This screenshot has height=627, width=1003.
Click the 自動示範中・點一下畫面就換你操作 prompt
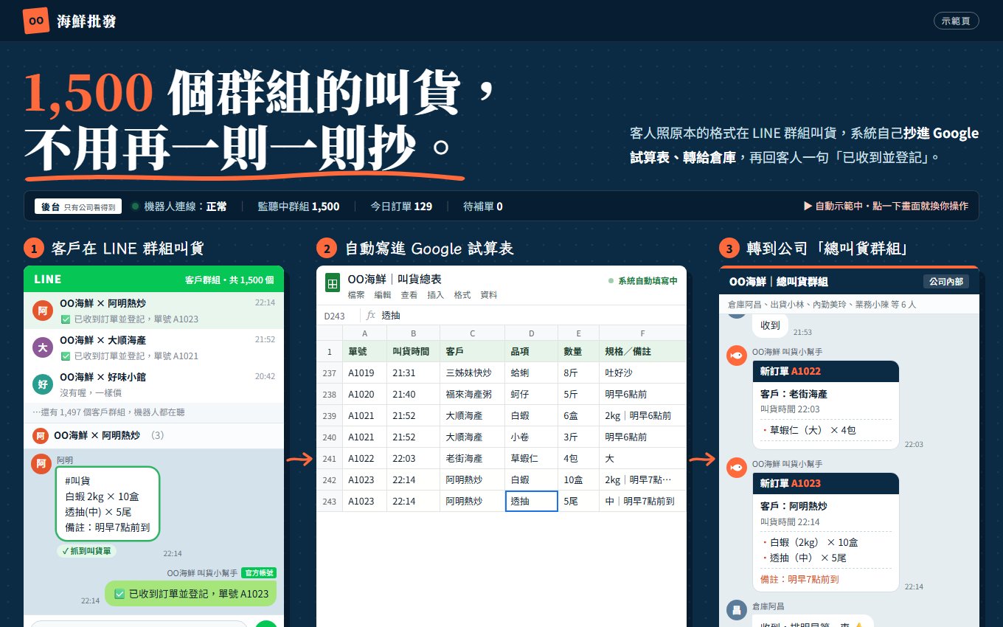[x=886, y=207]
